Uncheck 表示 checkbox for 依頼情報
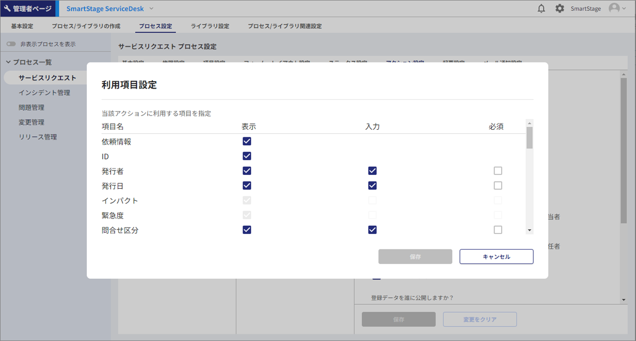The width and height of the screenshot is (636, 341). [247, 141]
